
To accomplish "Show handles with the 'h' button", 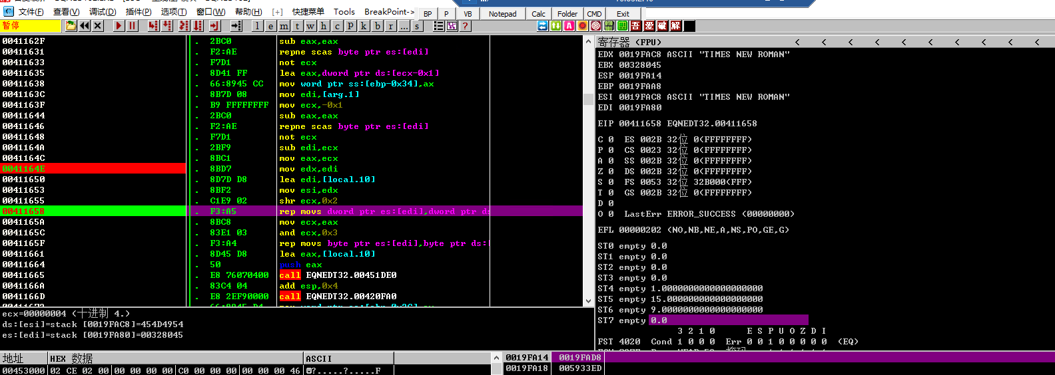I will pyautogui.click(x=324, y=26).
